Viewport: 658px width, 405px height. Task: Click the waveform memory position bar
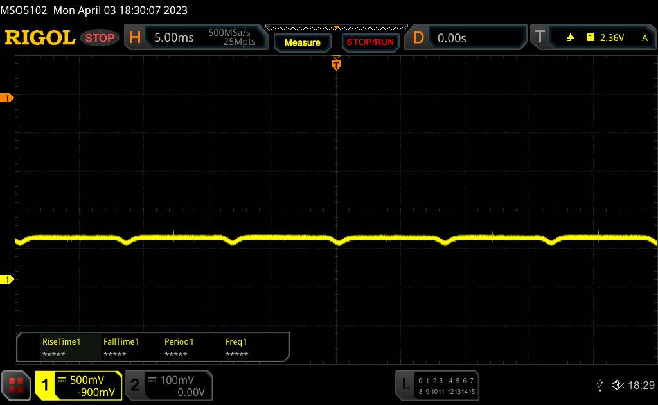[x=337, y=28]
